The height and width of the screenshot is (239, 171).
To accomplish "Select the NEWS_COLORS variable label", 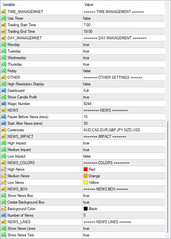I will click(21, 163).
